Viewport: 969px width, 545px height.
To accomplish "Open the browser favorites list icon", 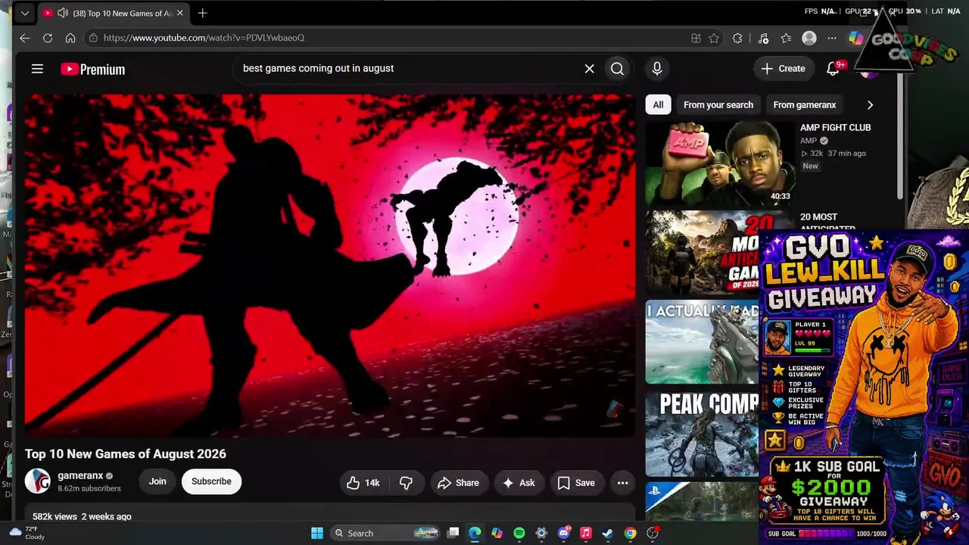I will click(786, 38).
